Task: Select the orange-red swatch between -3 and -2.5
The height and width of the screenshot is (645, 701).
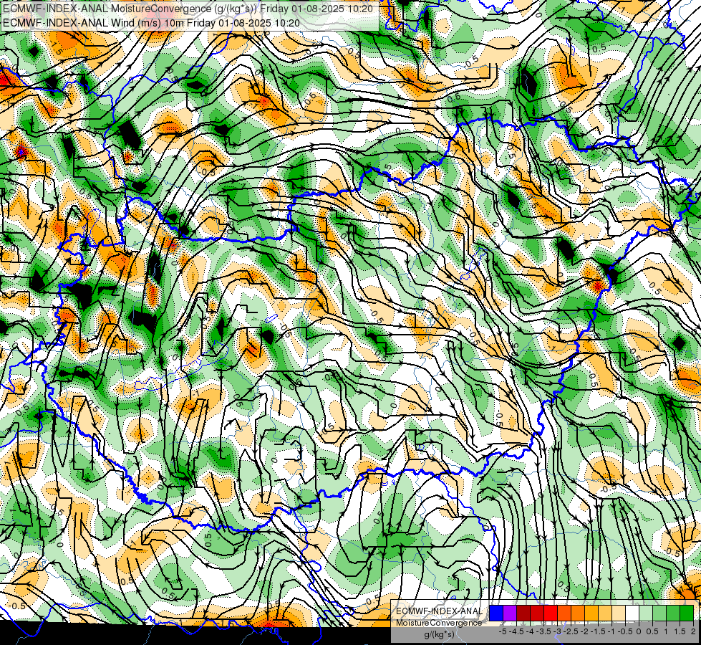Action: pyautogui.click(x=564, y=613)
